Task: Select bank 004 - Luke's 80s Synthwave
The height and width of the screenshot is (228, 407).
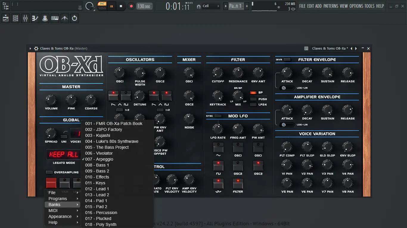Action: click(112, 141)
